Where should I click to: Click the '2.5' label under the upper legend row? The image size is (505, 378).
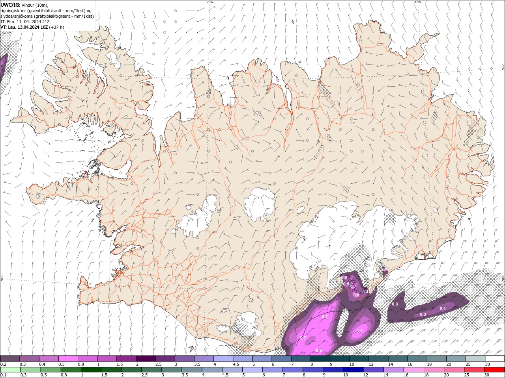point(158,364)
